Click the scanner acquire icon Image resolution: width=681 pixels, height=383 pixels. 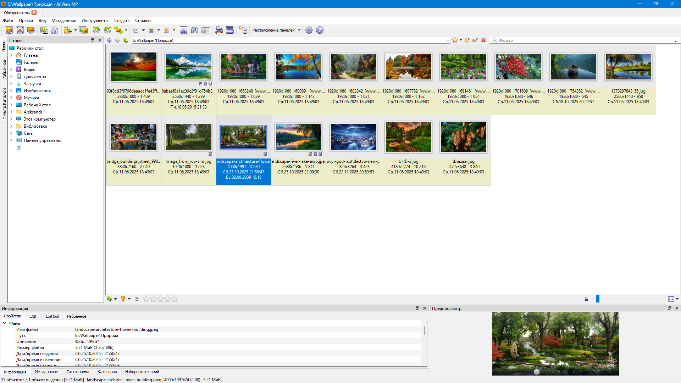pos(230,30)
